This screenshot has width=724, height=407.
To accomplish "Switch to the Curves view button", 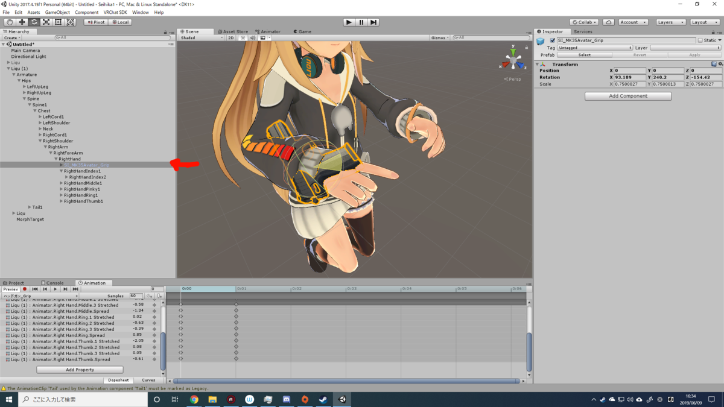I will (148, 380).
